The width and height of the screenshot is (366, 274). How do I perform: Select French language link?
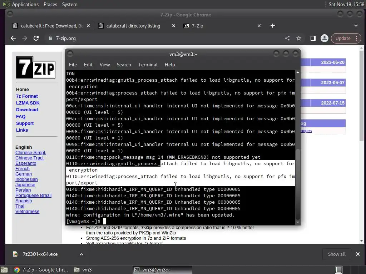point(23,168)
